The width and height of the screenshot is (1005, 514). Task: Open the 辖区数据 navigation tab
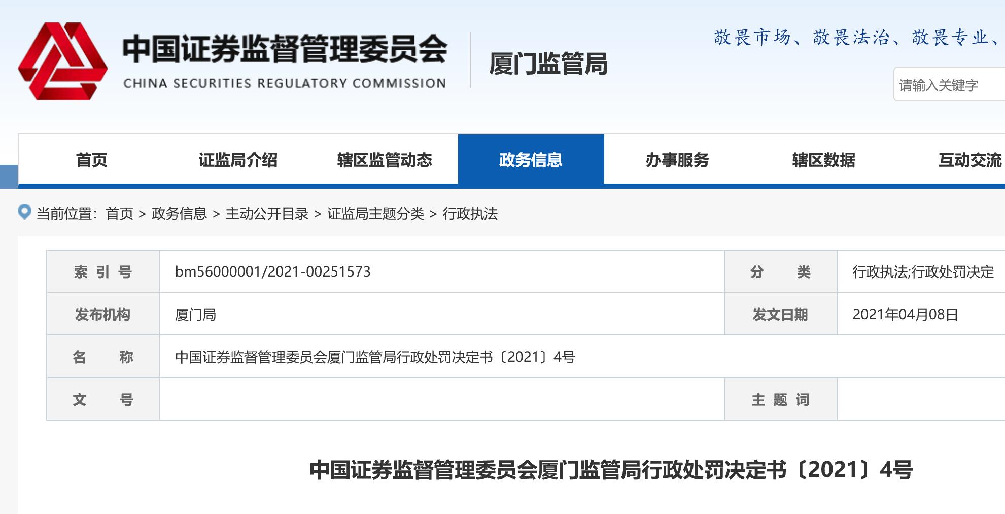point(824,160)
